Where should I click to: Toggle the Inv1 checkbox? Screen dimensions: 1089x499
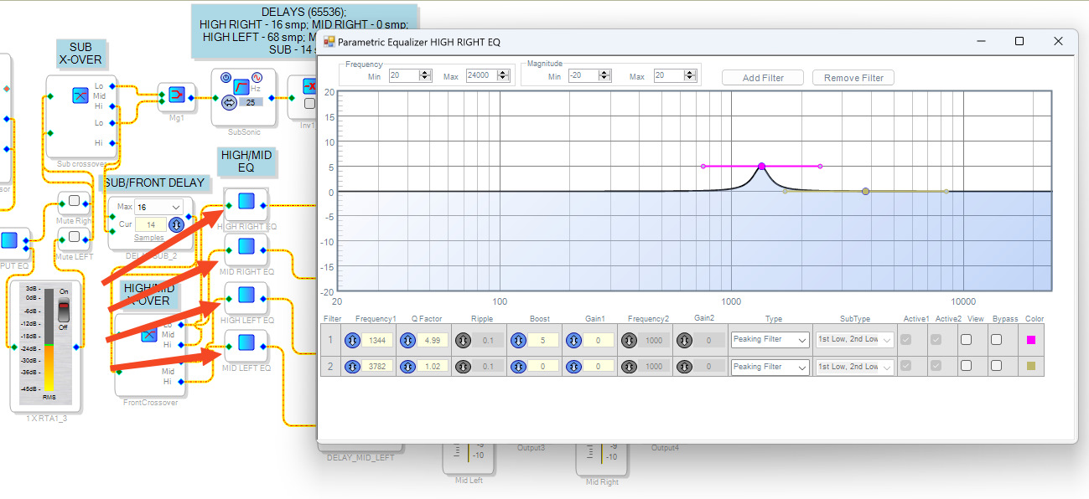point(310,104)
